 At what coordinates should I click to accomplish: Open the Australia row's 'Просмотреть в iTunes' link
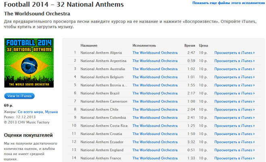tap(235, 69)
